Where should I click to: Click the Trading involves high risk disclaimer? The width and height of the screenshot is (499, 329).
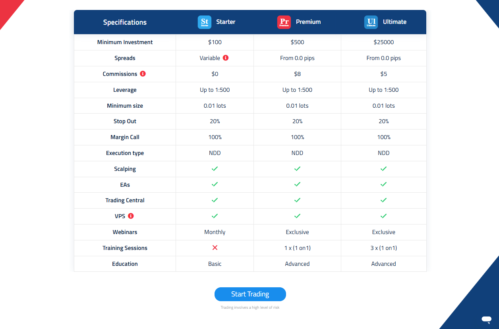click(250, 308)
